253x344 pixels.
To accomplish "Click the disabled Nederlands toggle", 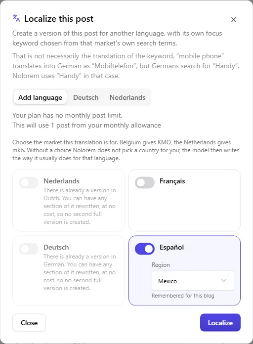I will 29,182.
